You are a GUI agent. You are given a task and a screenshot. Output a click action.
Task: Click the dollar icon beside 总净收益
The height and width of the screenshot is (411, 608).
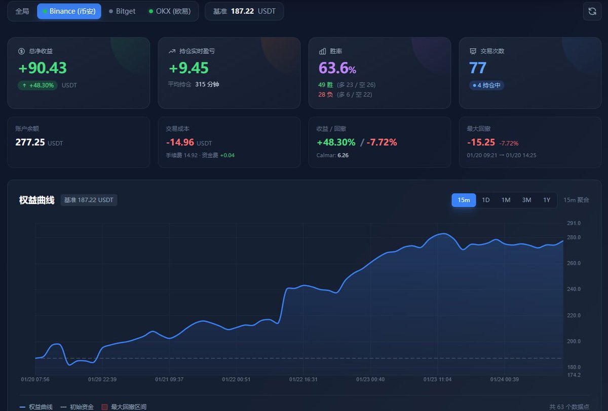(21, 51)
